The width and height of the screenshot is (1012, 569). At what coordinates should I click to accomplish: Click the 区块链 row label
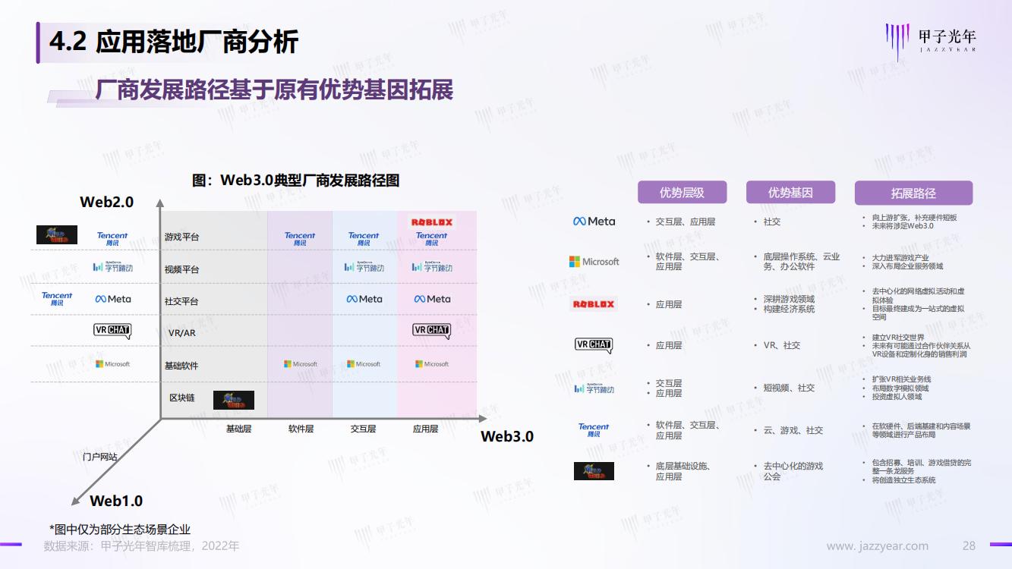[x=182, y=398]
